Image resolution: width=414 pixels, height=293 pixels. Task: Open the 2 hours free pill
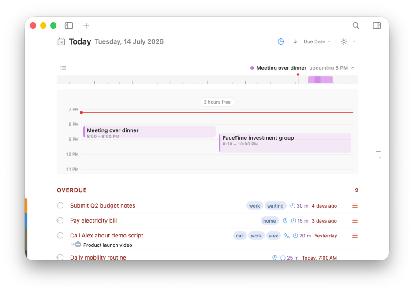[217, 102]
